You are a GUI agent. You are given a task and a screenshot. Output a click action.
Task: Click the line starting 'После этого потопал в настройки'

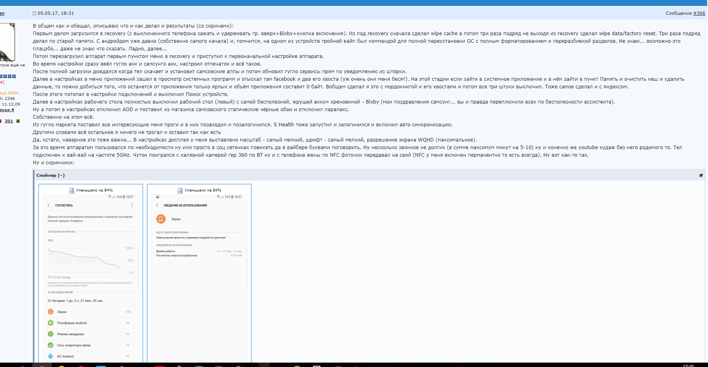(x=131, y=94)
